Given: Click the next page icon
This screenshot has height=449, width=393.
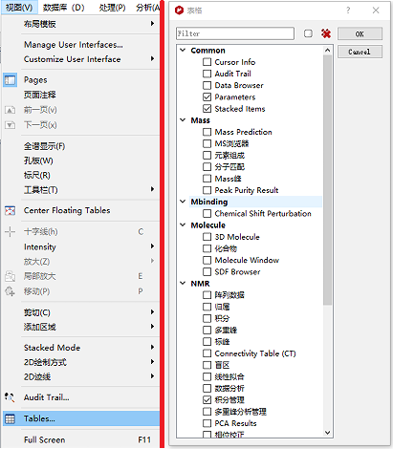Looking at the screenshot, I should tap(10, 125).
